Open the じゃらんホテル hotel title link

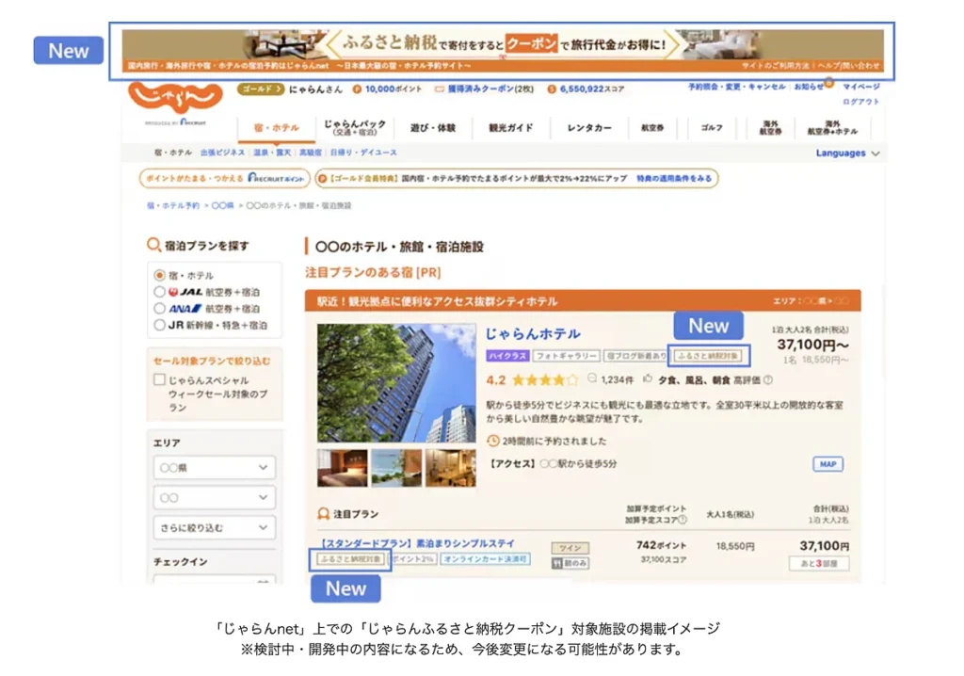tap(533, 333)
